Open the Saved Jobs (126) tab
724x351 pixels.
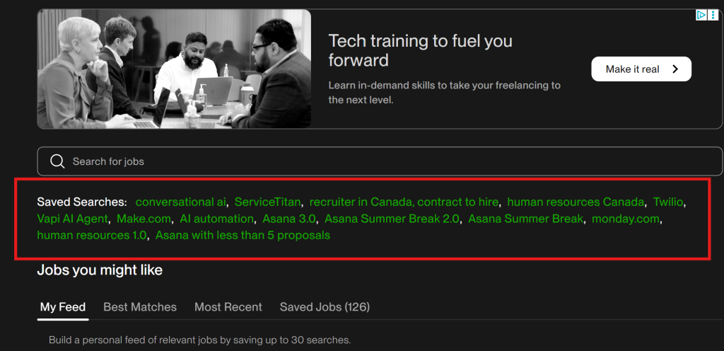(x=325, y=307)
